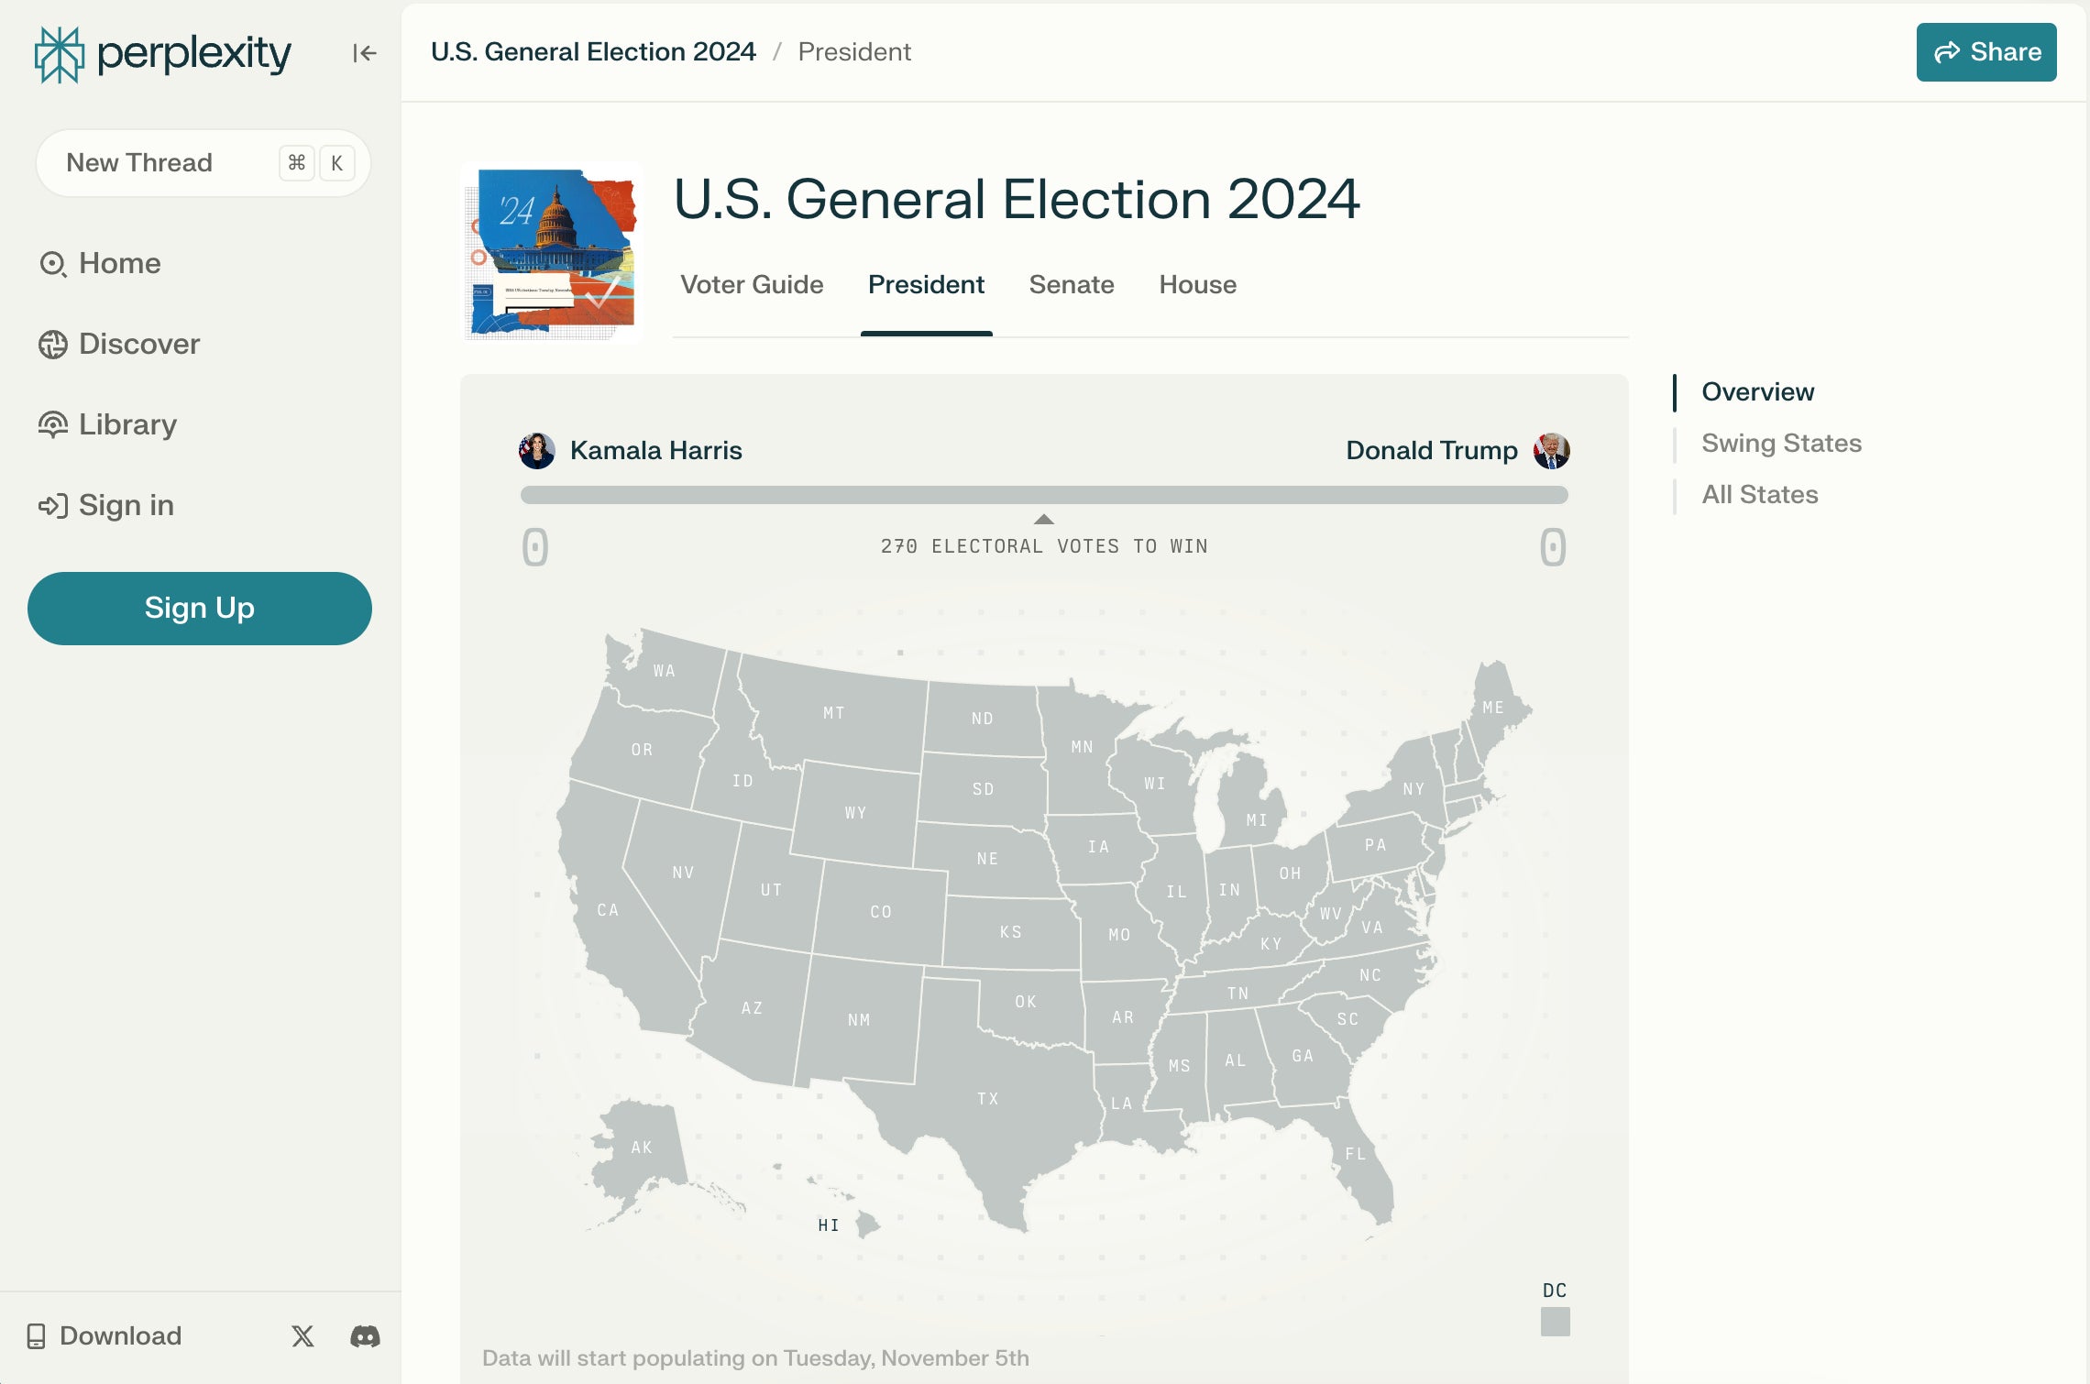The width and height of the screenshot is (2090, 1384).
Task: Click Kamala Harris's avatar photo
Action: click(537, 451)
